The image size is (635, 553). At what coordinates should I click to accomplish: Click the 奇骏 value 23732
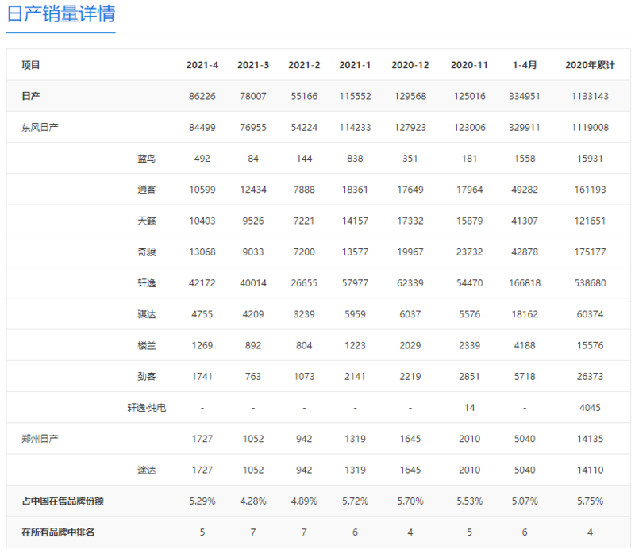(x=469, y=252)
